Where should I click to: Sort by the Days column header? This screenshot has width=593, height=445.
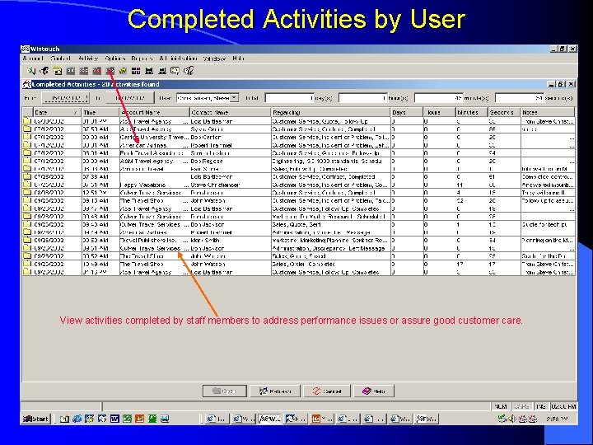point(407,112)
